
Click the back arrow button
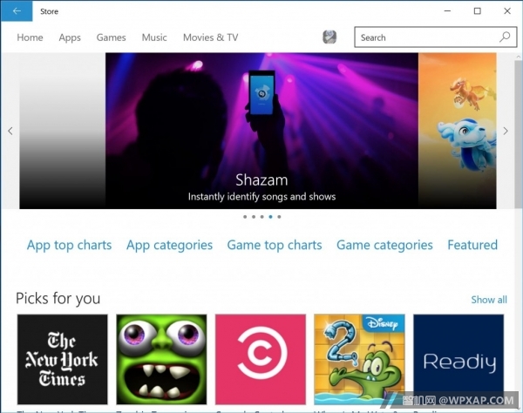17,11
